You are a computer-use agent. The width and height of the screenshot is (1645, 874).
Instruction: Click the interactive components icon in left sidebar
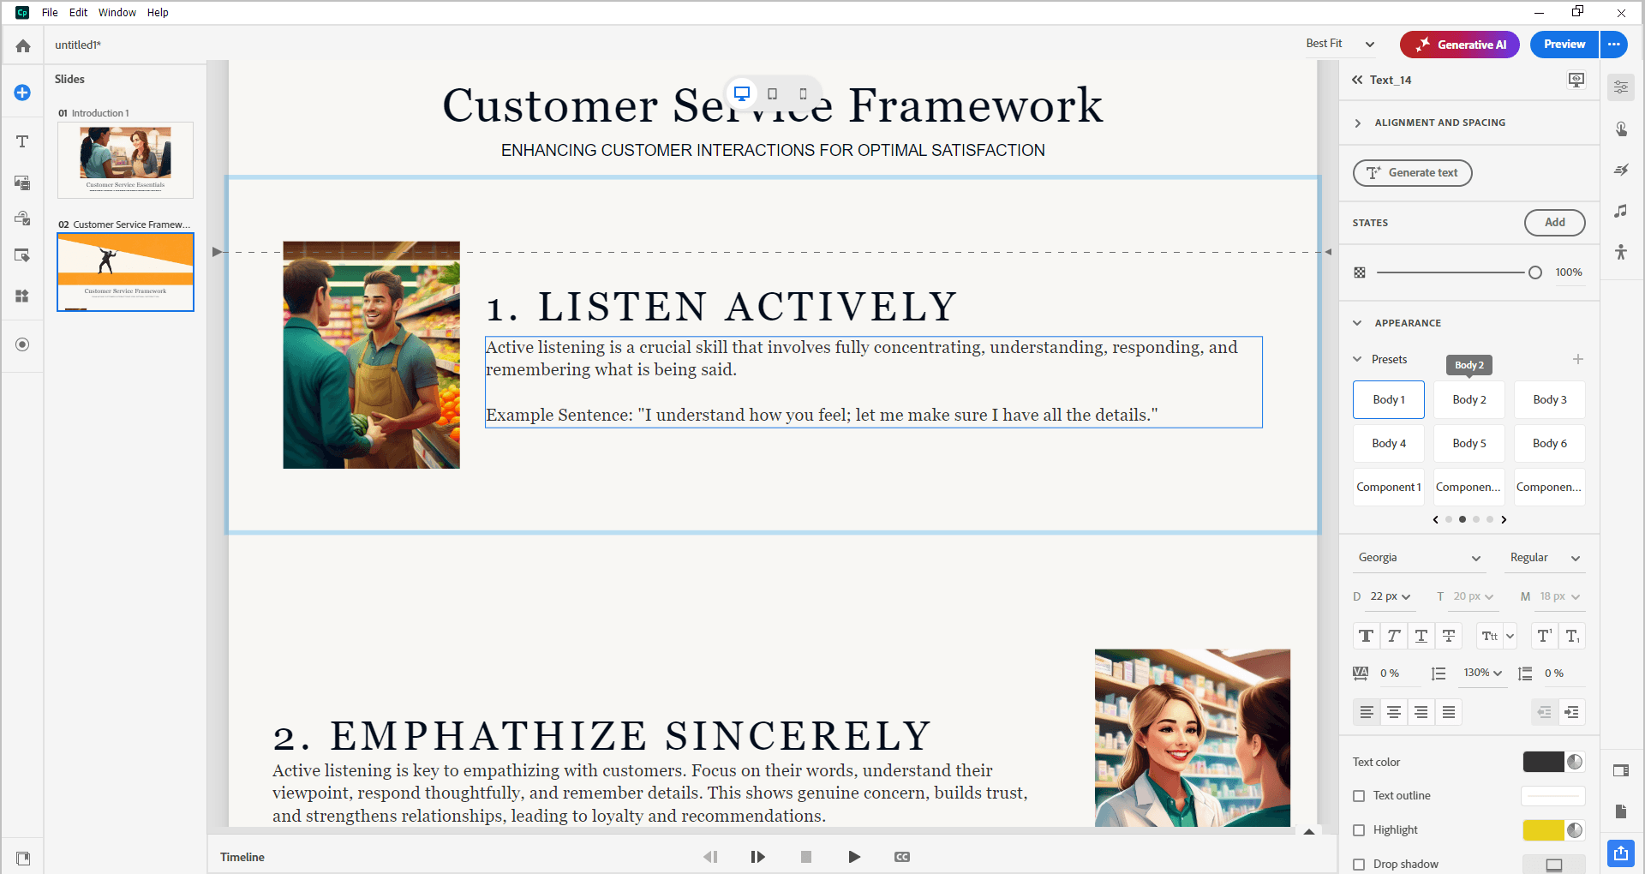click(22, 296)
